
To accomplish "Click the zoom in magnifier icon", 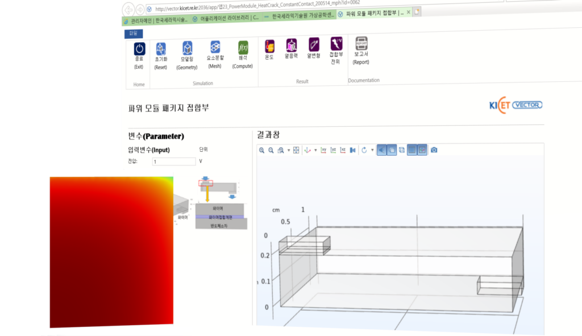I will [262, 150].
